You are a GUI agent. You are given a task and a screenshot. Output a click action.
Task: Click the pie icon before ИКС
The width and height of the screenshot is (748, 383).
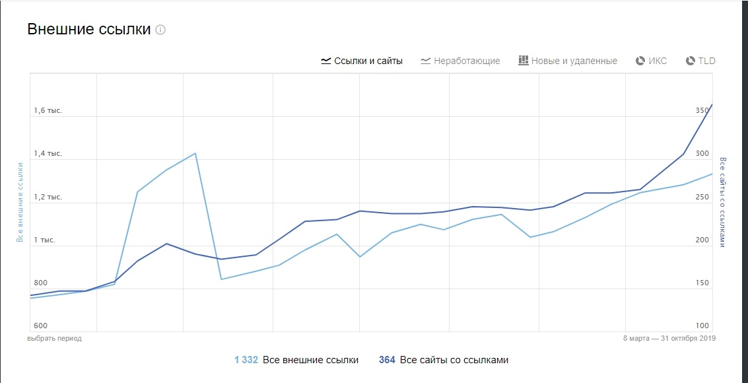640,61
